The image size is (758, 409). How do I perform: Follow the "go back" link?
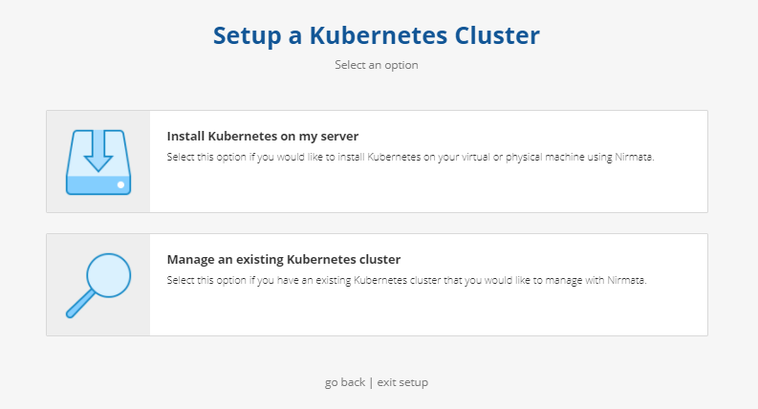coord(345,382)
